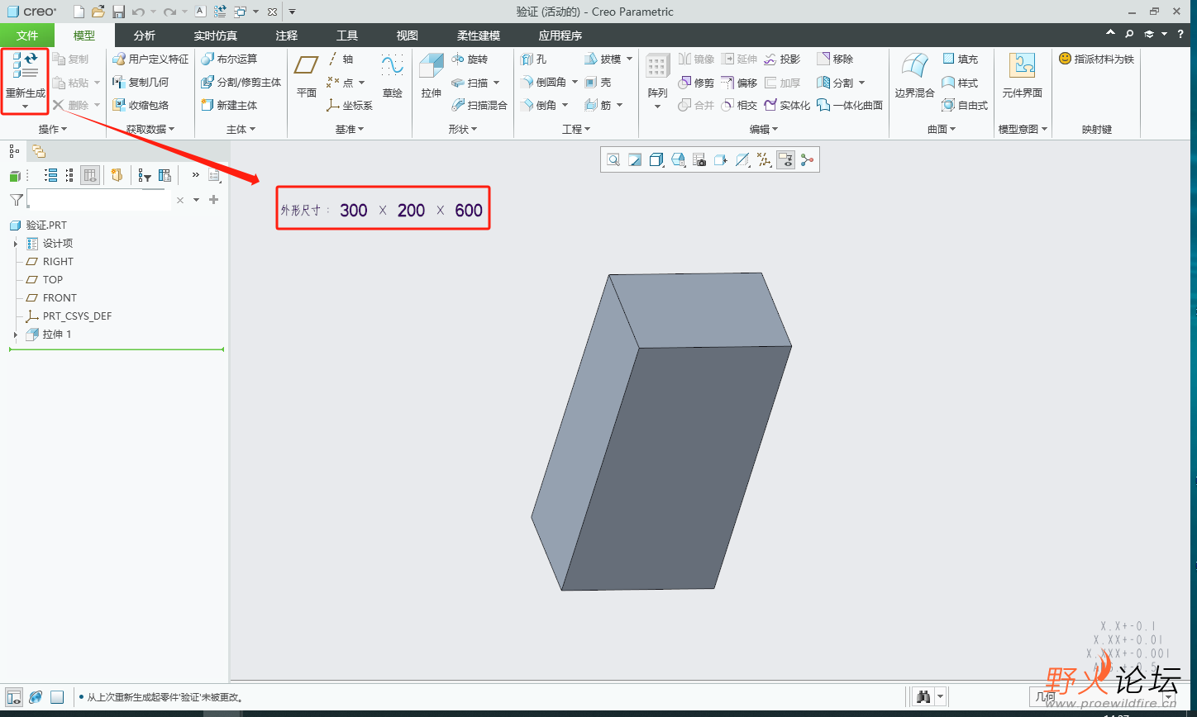1197x717 pixels.
Task: Open the 操作 group dropdown
Action: [53, 130]
